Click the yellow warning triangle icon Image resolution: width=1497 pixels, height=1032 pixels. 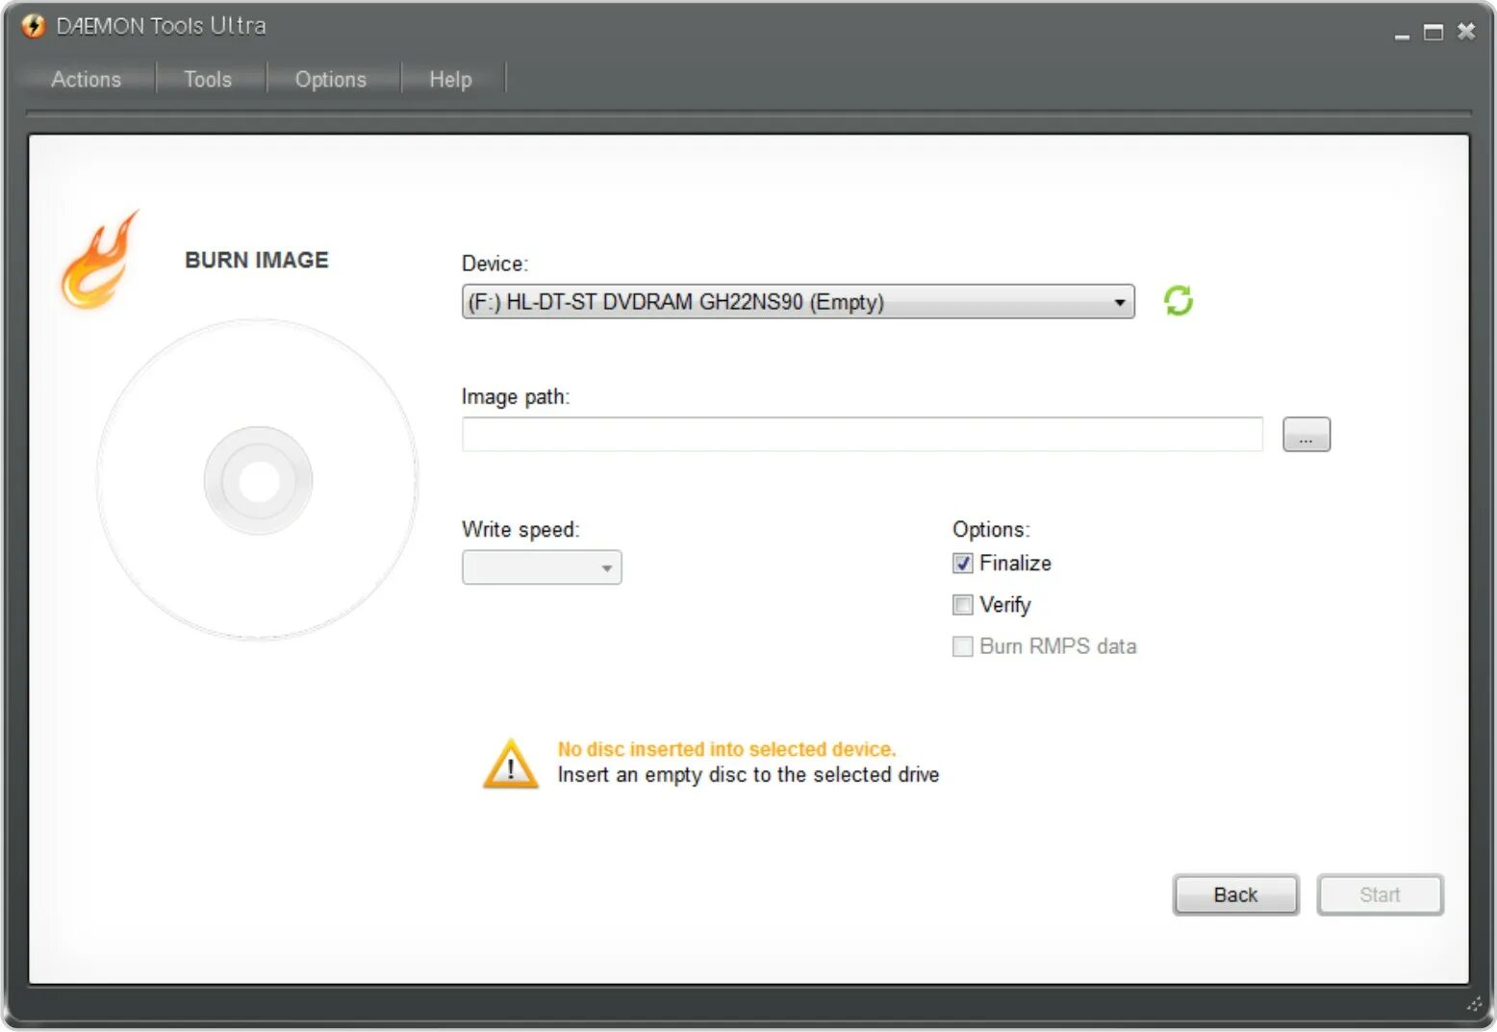click(x=510, y=764)
